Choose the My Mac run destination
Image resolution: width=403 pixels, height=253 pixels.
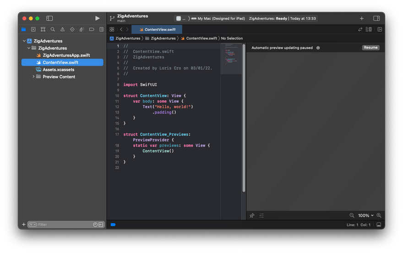point(218,18)
